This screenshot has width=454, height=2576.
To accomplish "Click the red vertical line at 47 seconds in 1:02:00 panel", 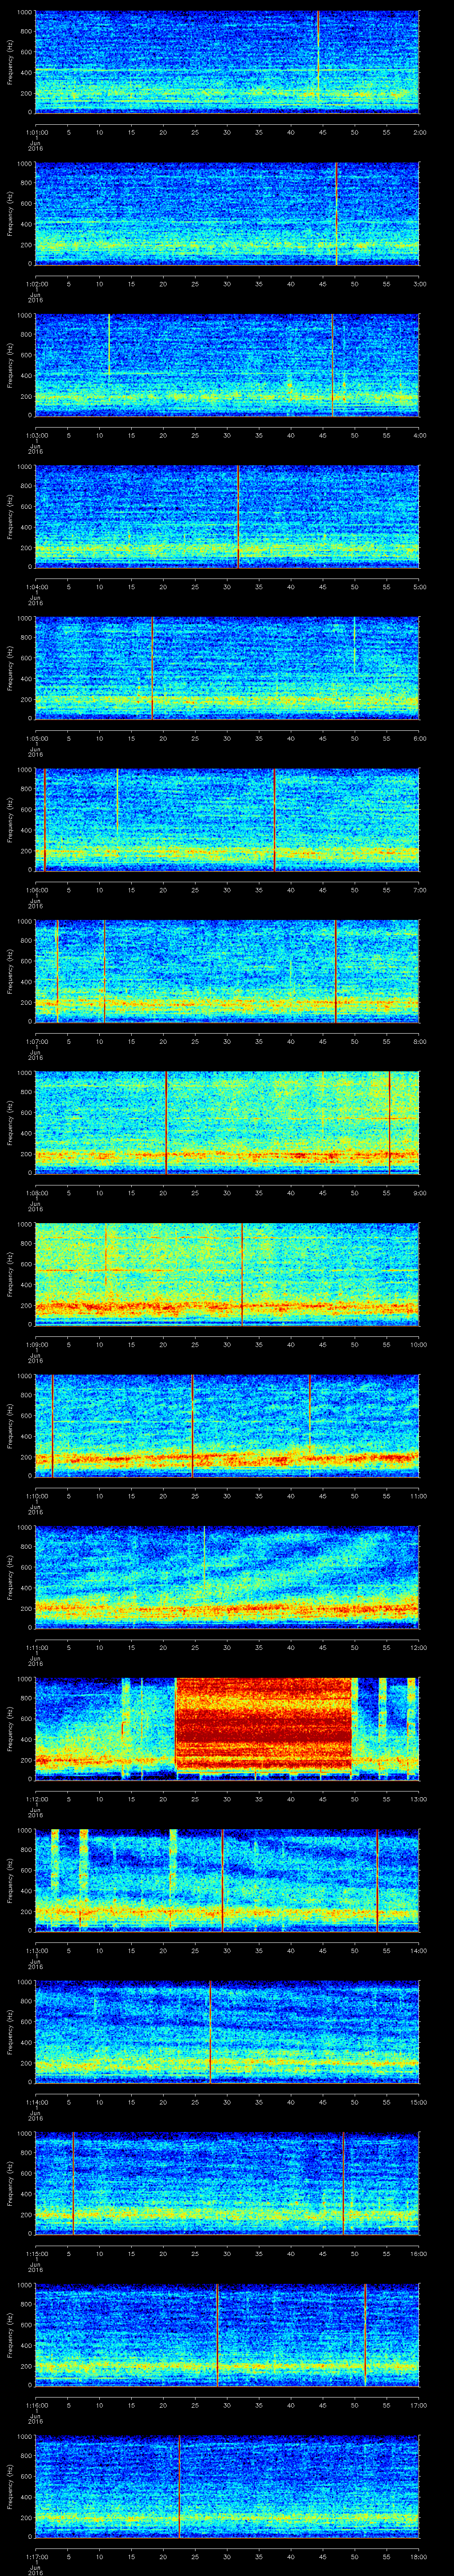I will click(336, 214).
